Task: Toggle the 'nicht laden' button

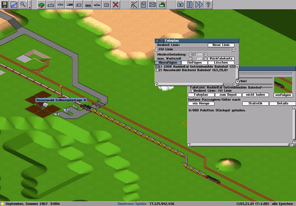Action: click(x=256, y=95)
